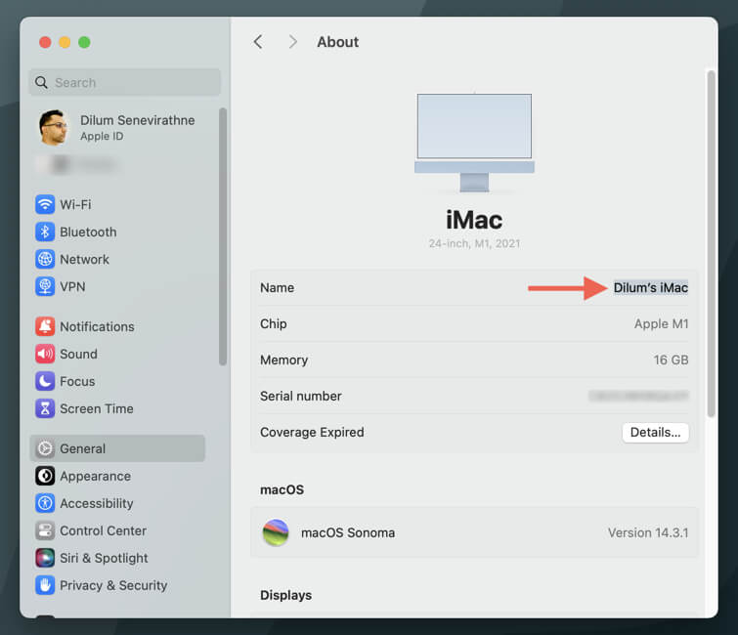Click the Apple M1 chip value
The image size is (738, 635).
pyautogui.click(x=661, y=323)
